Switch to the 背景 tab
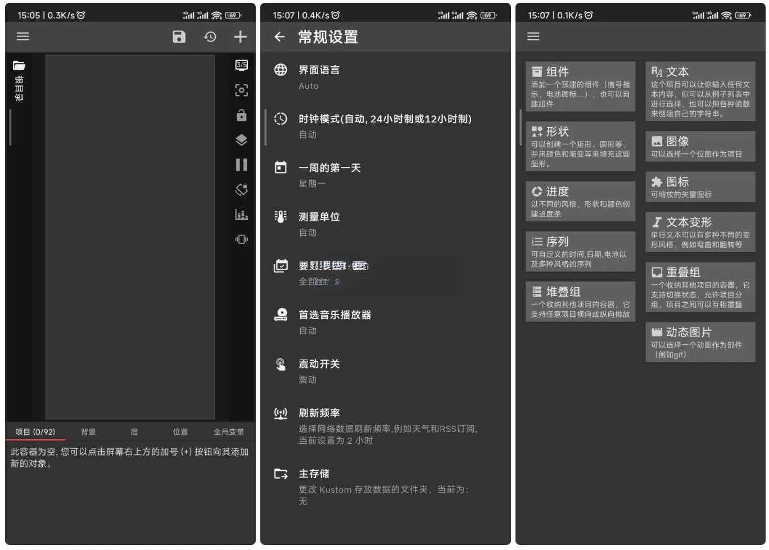769x550 pixels. [88, 432]
